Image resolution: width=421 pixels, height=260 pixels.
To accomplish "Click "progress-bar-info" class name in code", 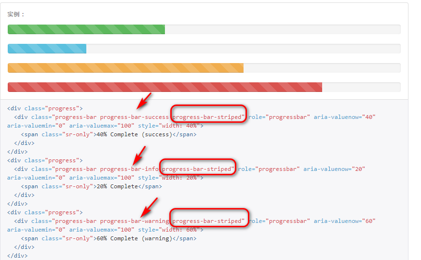I will 129,169.
